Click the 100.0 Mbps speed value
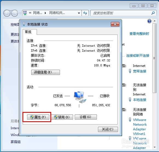 tap(102, 65)
